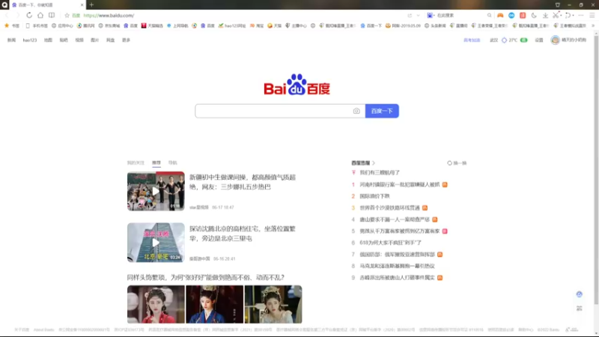Open 视频 in Baidu top navigation

[x=79, y=40]
